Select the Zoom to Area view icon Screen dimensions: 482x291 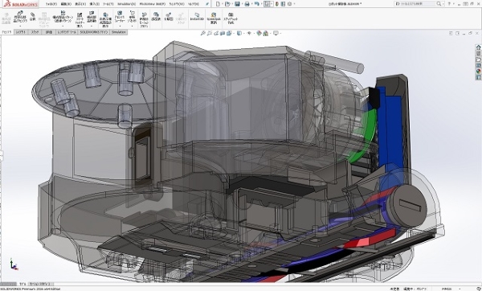point(210,33)
